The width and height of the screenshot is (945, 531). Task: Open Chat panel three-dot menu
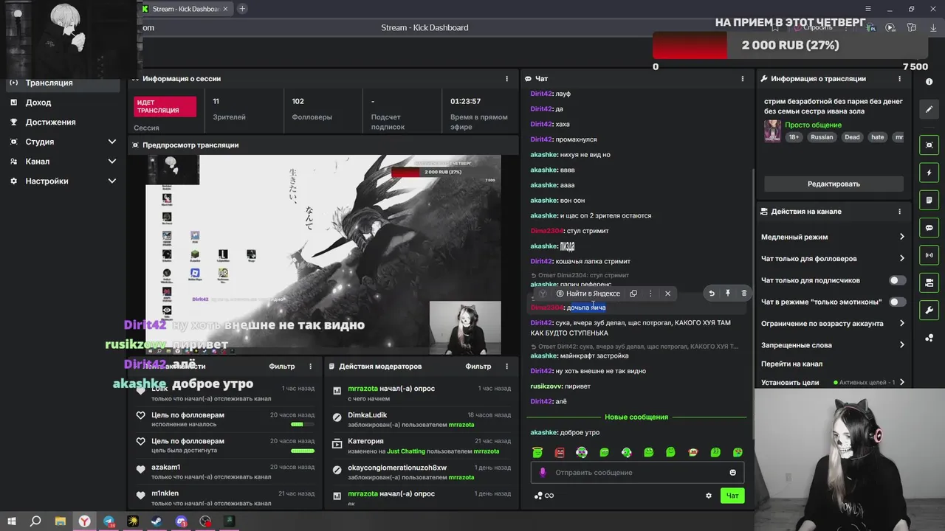coord(743,79)
